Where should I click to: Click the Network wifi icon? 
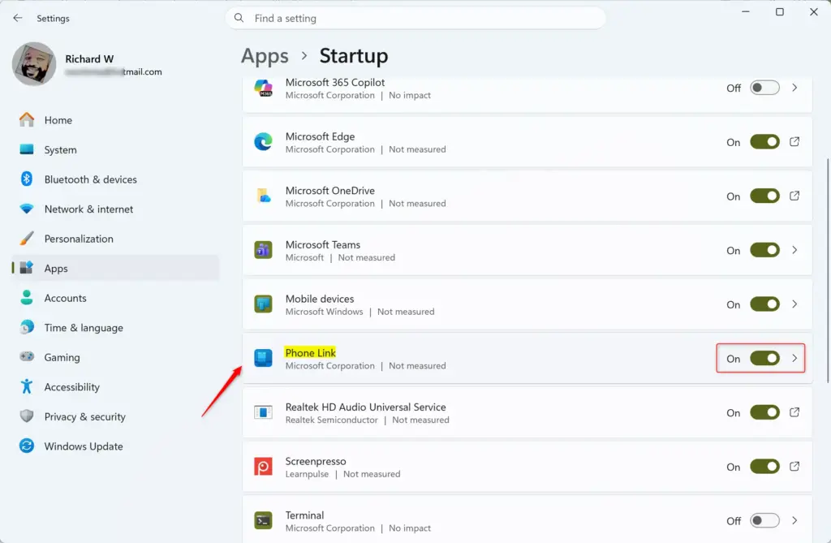27,209
